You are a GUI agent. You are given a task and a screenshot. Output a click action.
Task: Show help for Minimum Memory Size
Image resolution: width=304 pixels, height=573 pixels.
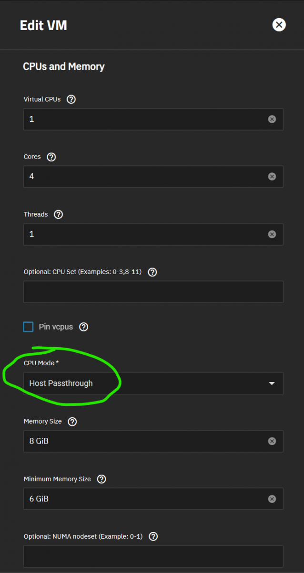[101, 479]
